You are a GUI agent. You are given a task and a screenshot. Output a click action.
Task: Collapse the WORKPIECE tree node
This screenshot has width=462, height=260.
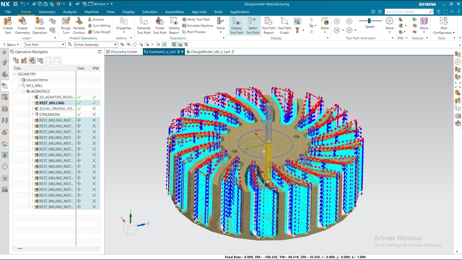[x=24, y=91]
